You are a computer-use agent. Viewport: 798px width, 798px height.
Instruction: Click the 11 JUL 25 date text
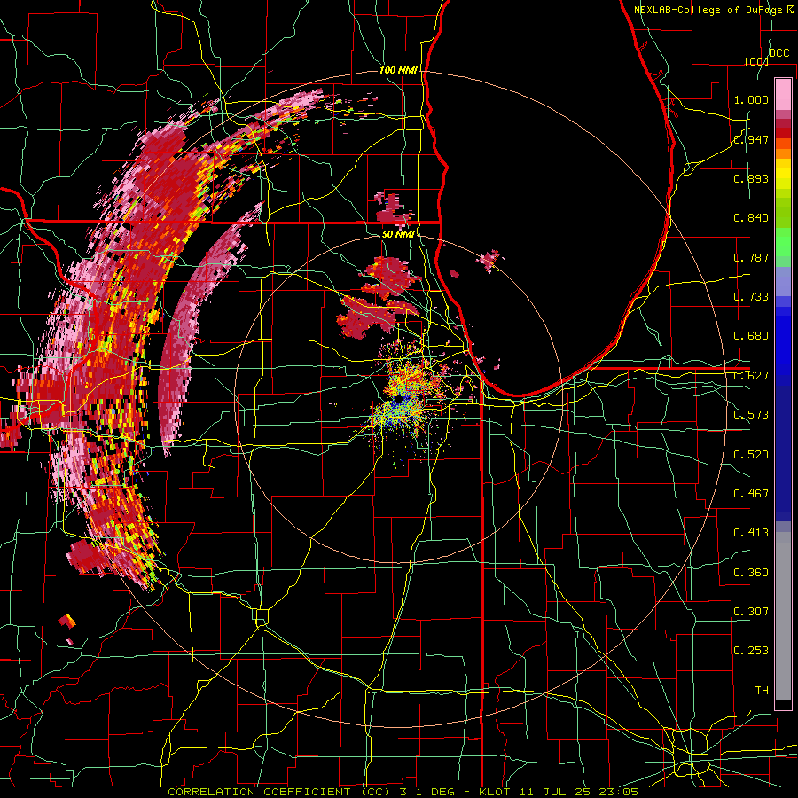[553, 792]
